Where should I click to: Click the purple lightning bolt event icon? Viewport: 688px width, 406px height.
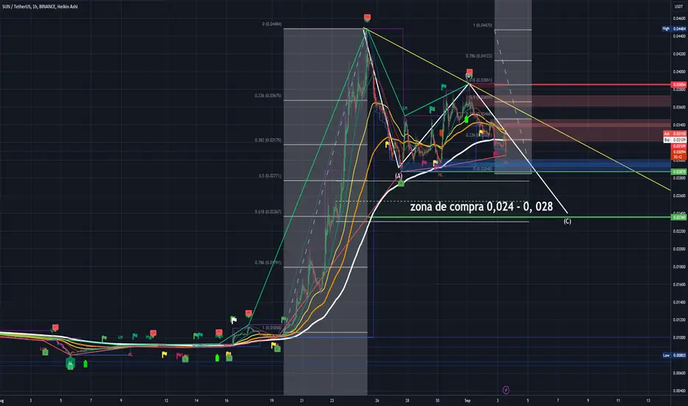pyautogui.click(x=506, y=390)
